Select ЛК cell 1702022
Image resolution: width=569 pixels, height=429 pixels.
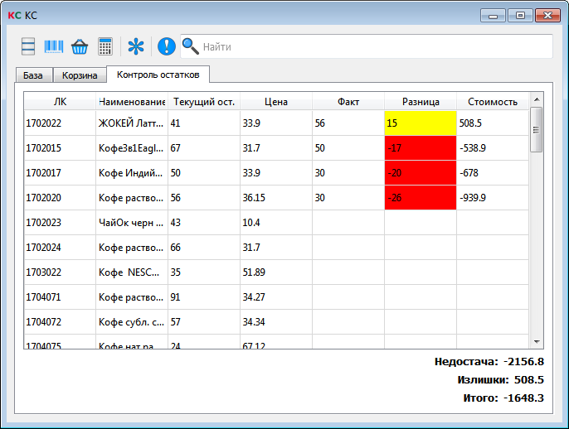coord(60,123)
